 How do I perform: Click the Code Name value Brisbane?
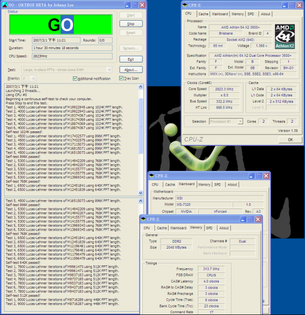coord(226,33)
